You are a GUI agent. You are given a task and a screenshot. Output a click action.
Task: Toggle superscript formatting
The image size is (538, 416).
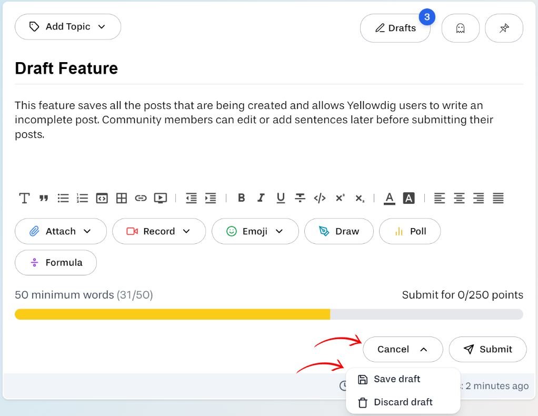tap(340, 198)
